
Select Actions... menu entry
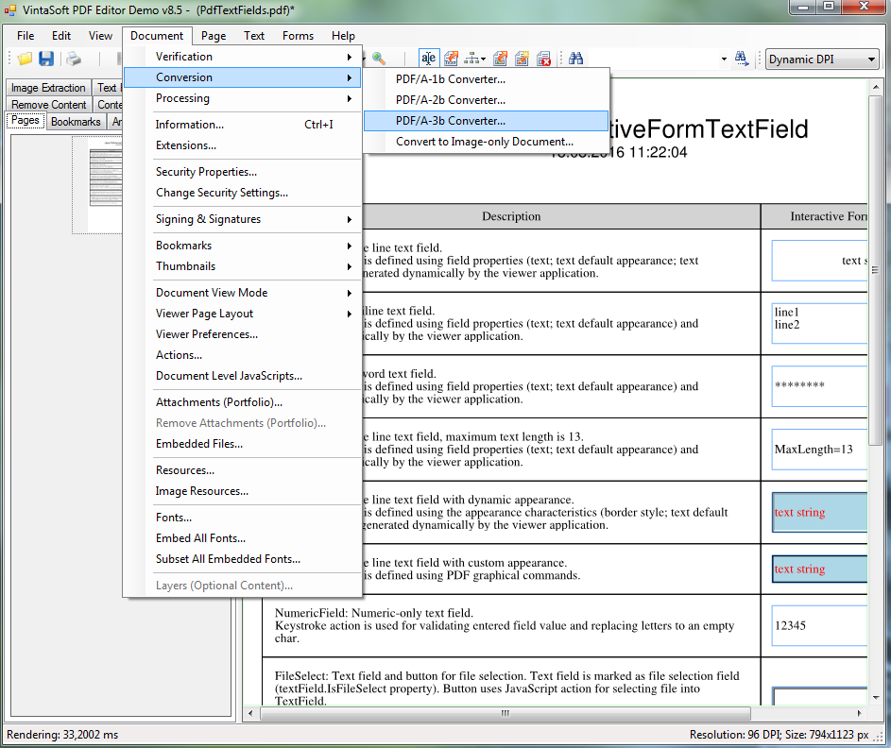tap(242, 355)
